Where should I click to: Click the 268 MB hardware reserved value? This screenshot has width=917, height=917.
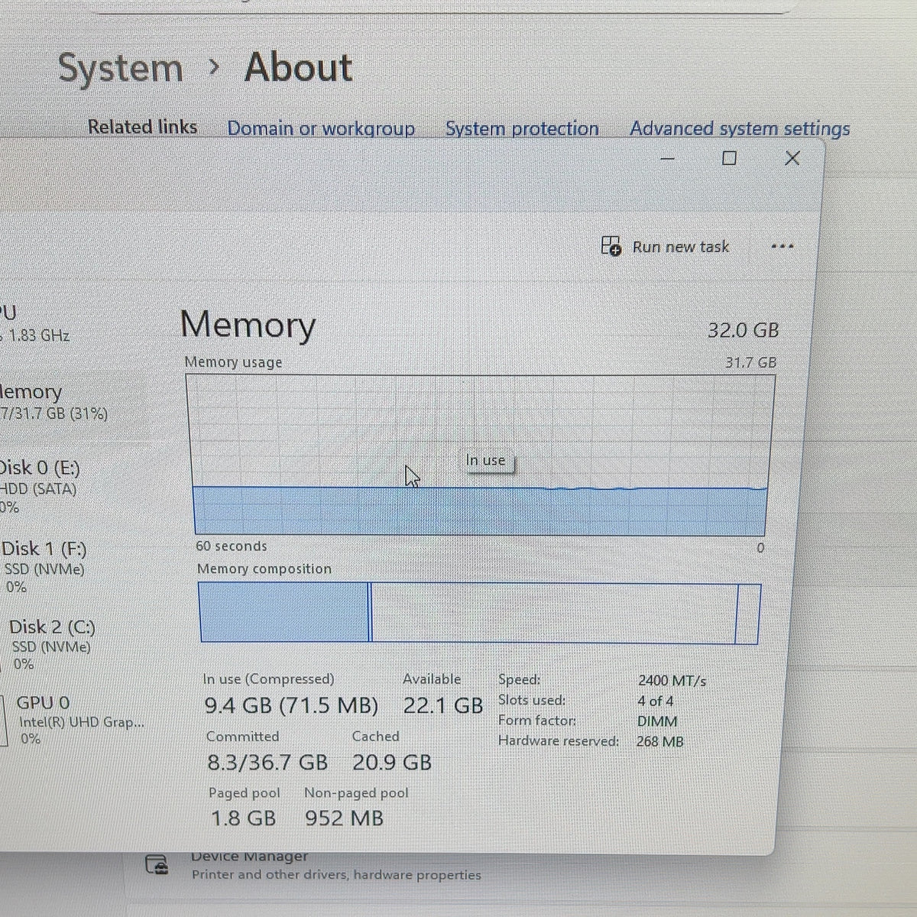(659, 741)
